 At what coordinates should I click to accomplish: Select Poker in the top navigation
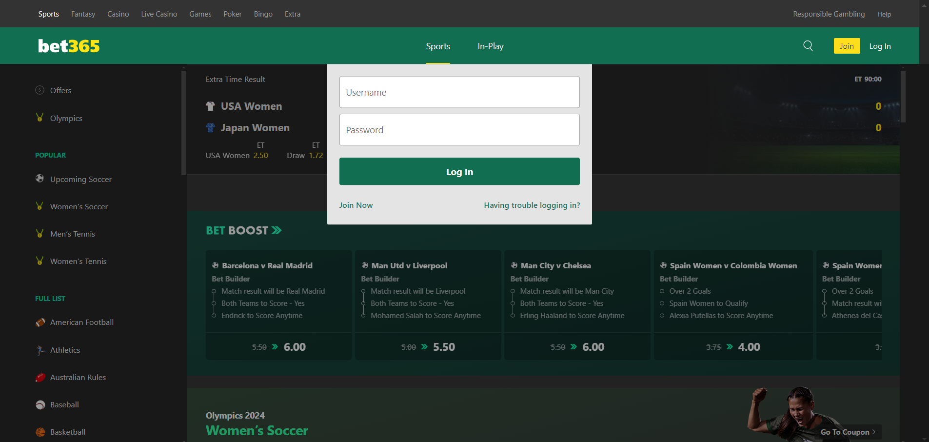[x=233, y=14]
